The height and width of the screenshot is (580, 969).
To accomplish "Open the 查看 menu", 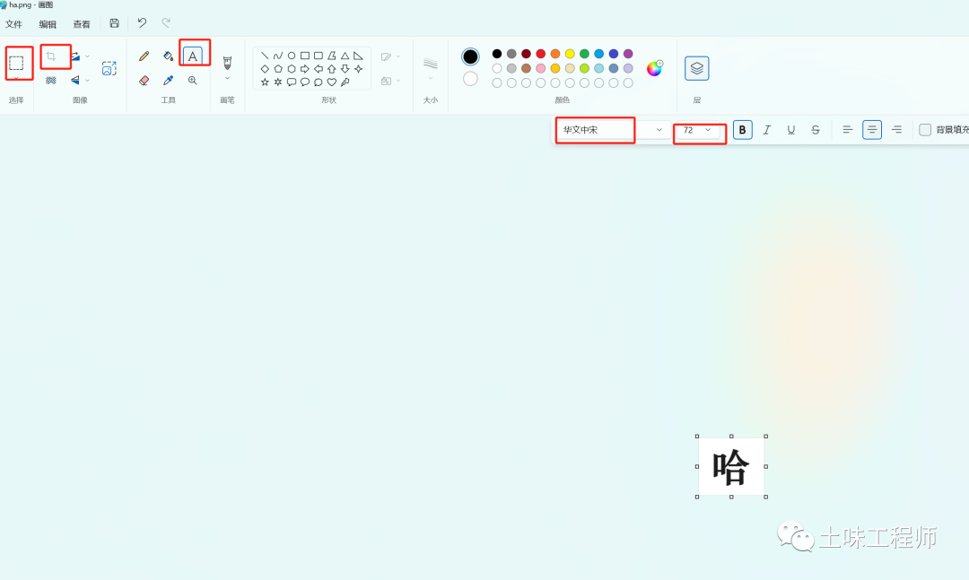I will point(81,23).
